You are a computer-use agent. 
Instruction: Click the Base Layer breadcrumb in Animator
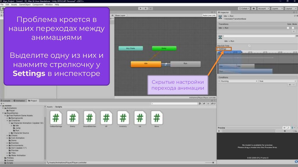point(120,15)
